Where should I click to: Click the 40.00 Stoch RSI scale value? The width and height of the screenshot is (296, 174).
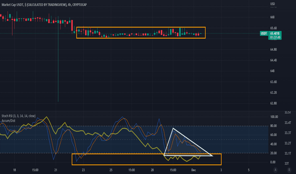273,144
